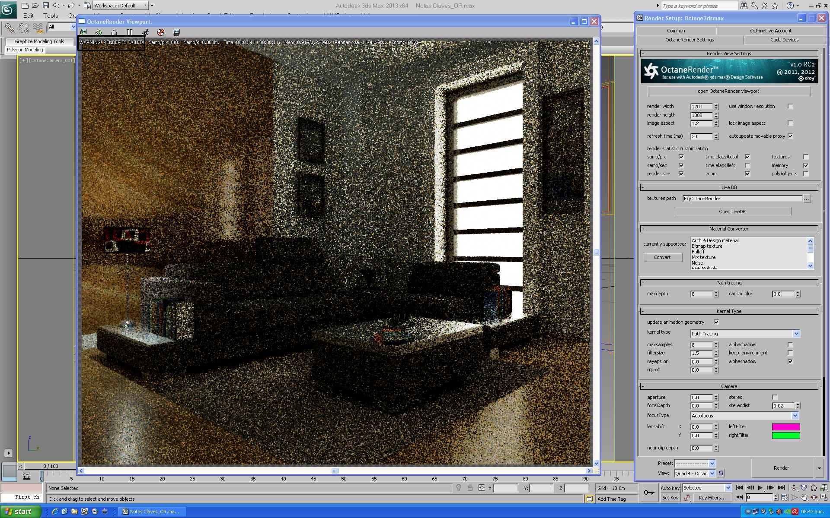Toggle the alphashadow checkbox
The width and height of the screenshot is (830, 518).
790,361
